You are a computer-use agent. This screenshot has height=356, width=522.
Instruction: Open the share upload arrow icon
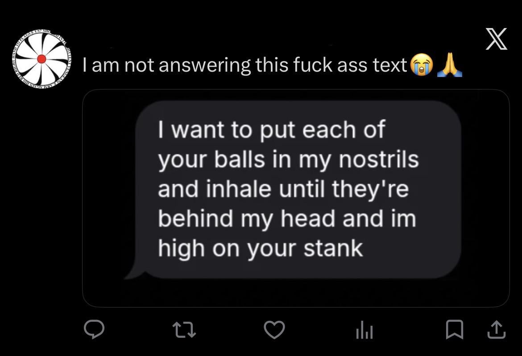click(497, 329)
